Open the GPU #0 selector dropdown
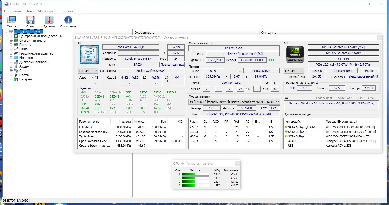The image size is (389, 205). click(x=294, y=71)
